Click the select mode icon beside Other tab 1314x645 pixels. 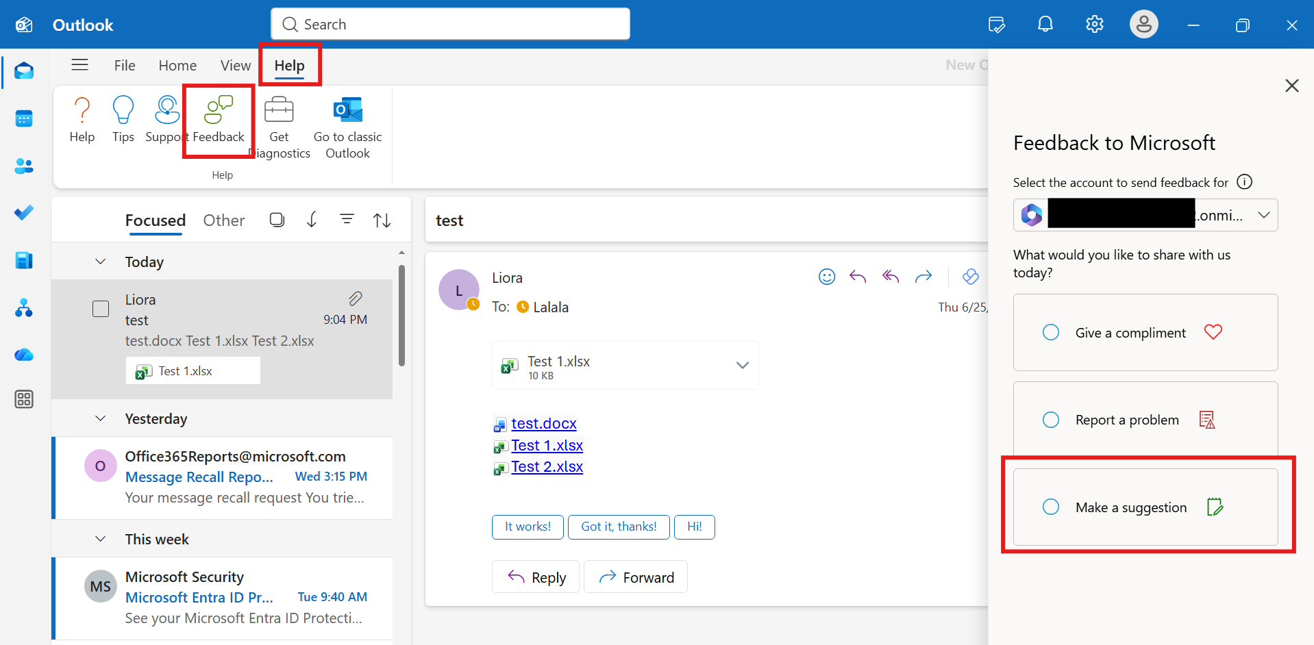coord(277,220)
